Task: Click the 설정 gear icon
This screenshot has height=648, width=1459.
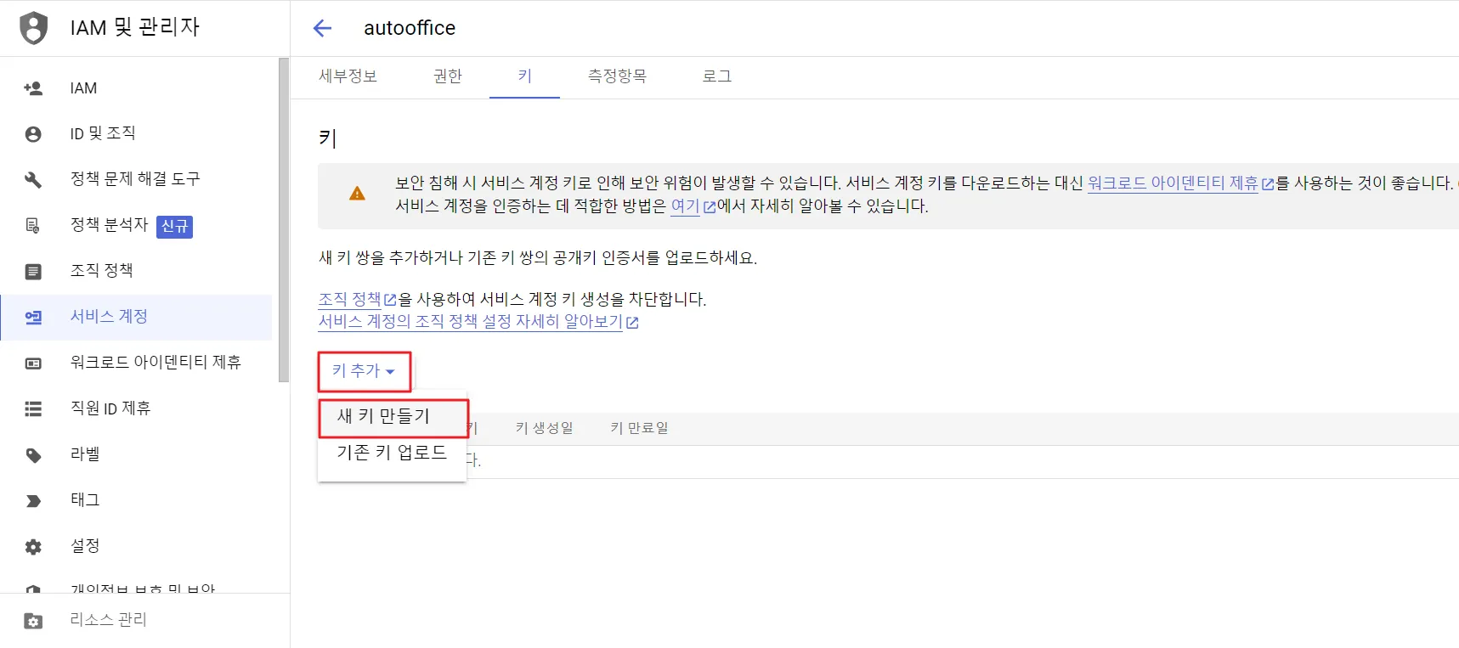Action: coord(33,547)
